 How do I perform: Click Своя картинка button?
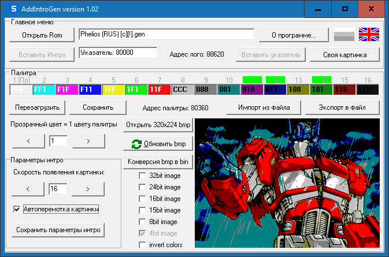click(x=345, y=54)
